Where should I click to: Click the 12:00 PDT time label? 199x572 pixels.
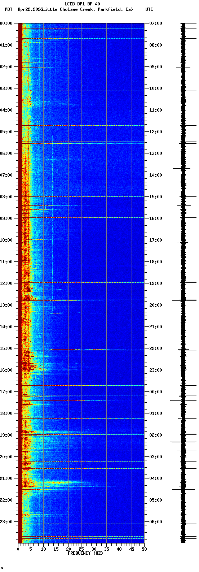click(x=6, y=283)
